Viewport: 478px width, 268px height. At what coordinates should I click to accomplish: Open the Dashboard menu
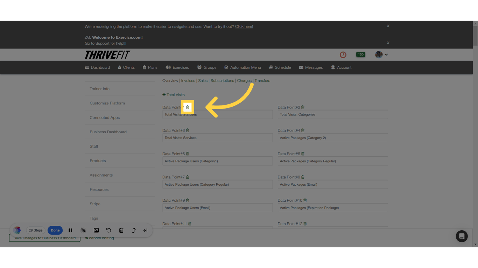[97, 67]
